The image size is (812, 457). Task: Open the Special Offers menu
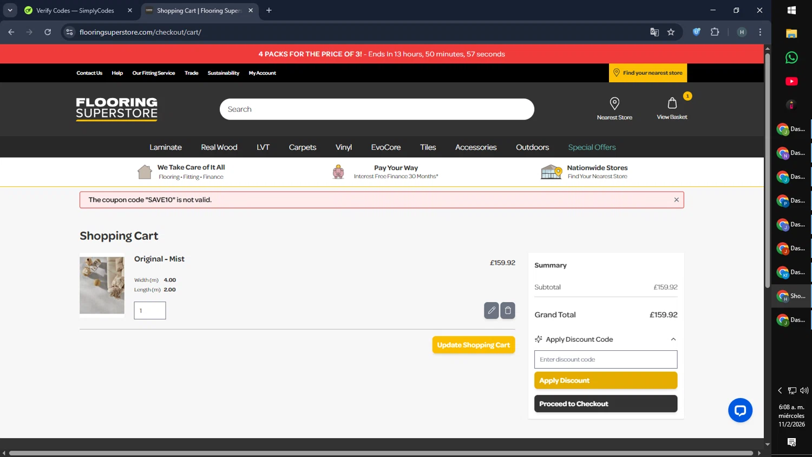pyautogui.click(x=592, y=147)
